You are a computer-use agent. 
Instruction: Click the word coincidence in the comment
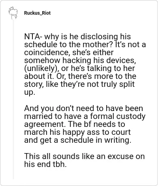click(x=47, y=52)
